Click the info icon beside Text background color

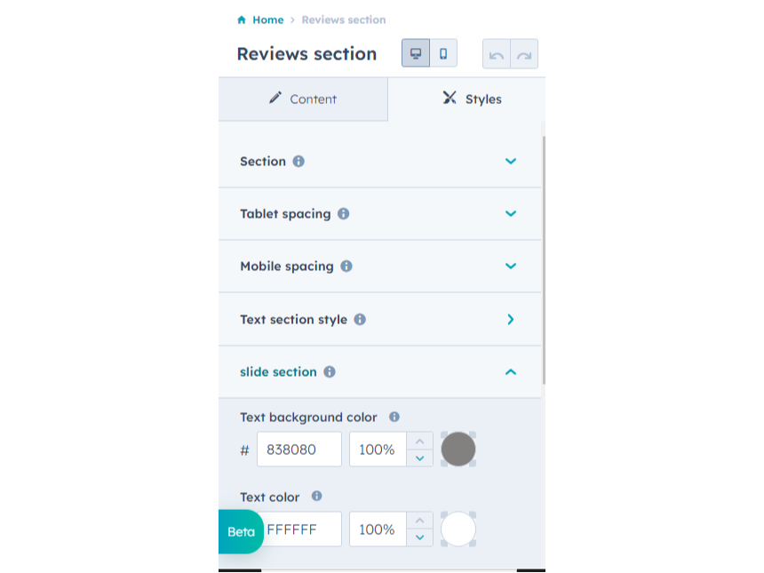click(x=394, y=417)
